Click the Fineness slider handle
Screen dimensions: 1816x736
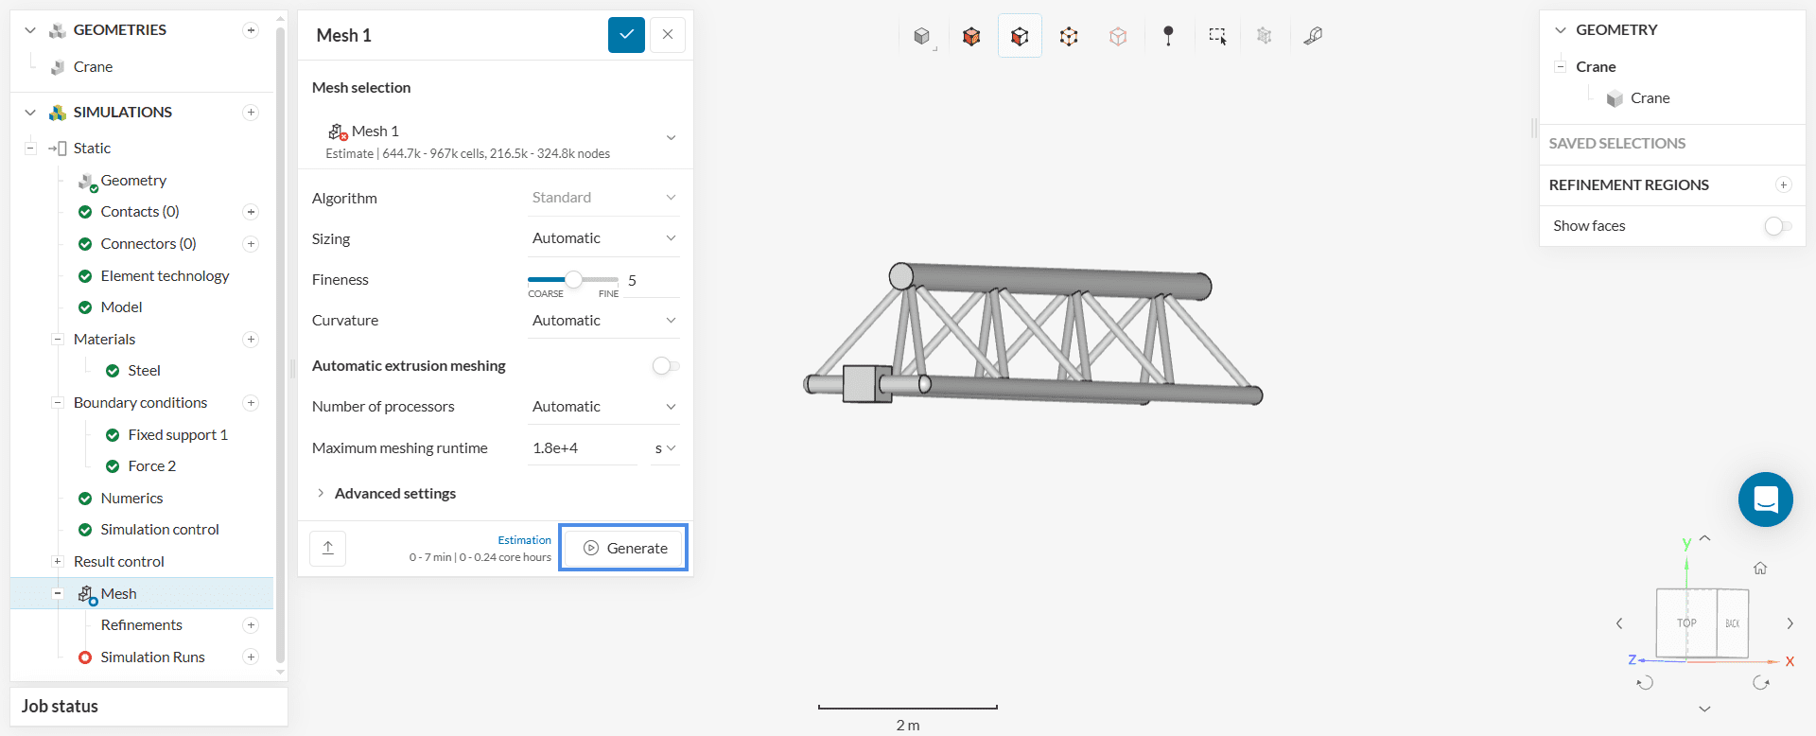point(573,280)
